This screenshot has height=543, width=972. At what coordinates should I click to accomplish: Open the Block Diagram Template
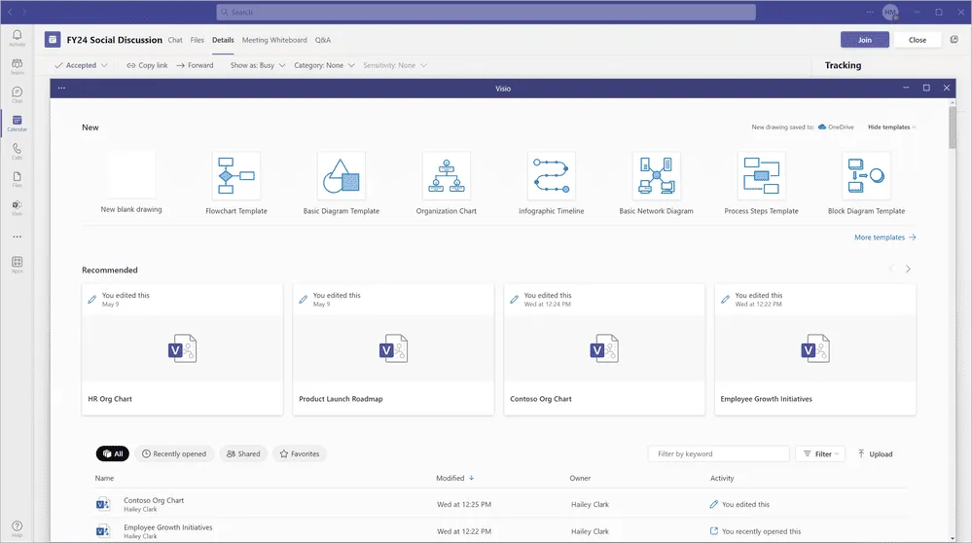pos(866,176)
